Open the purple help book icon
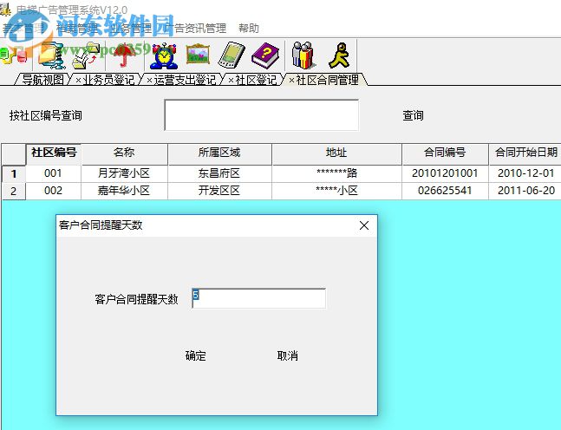 (x=265, y=55)
